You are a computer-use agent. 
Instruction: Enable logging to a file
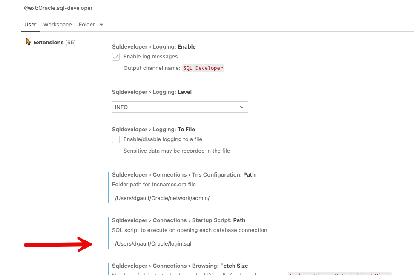[x=115, y=139]
